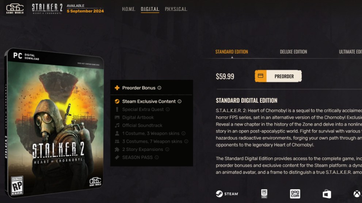Select the Epic Games Store icon
This screenshot has height=203, width=362.
(264, 194)
